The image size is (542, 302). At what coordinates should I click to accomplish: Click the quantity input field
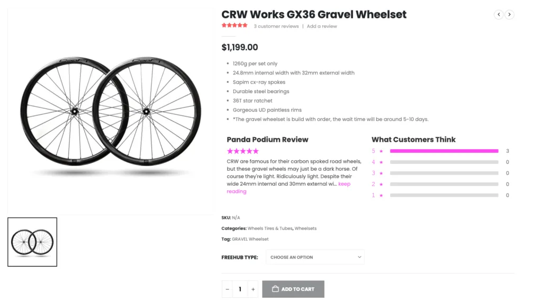coord(240,289)
